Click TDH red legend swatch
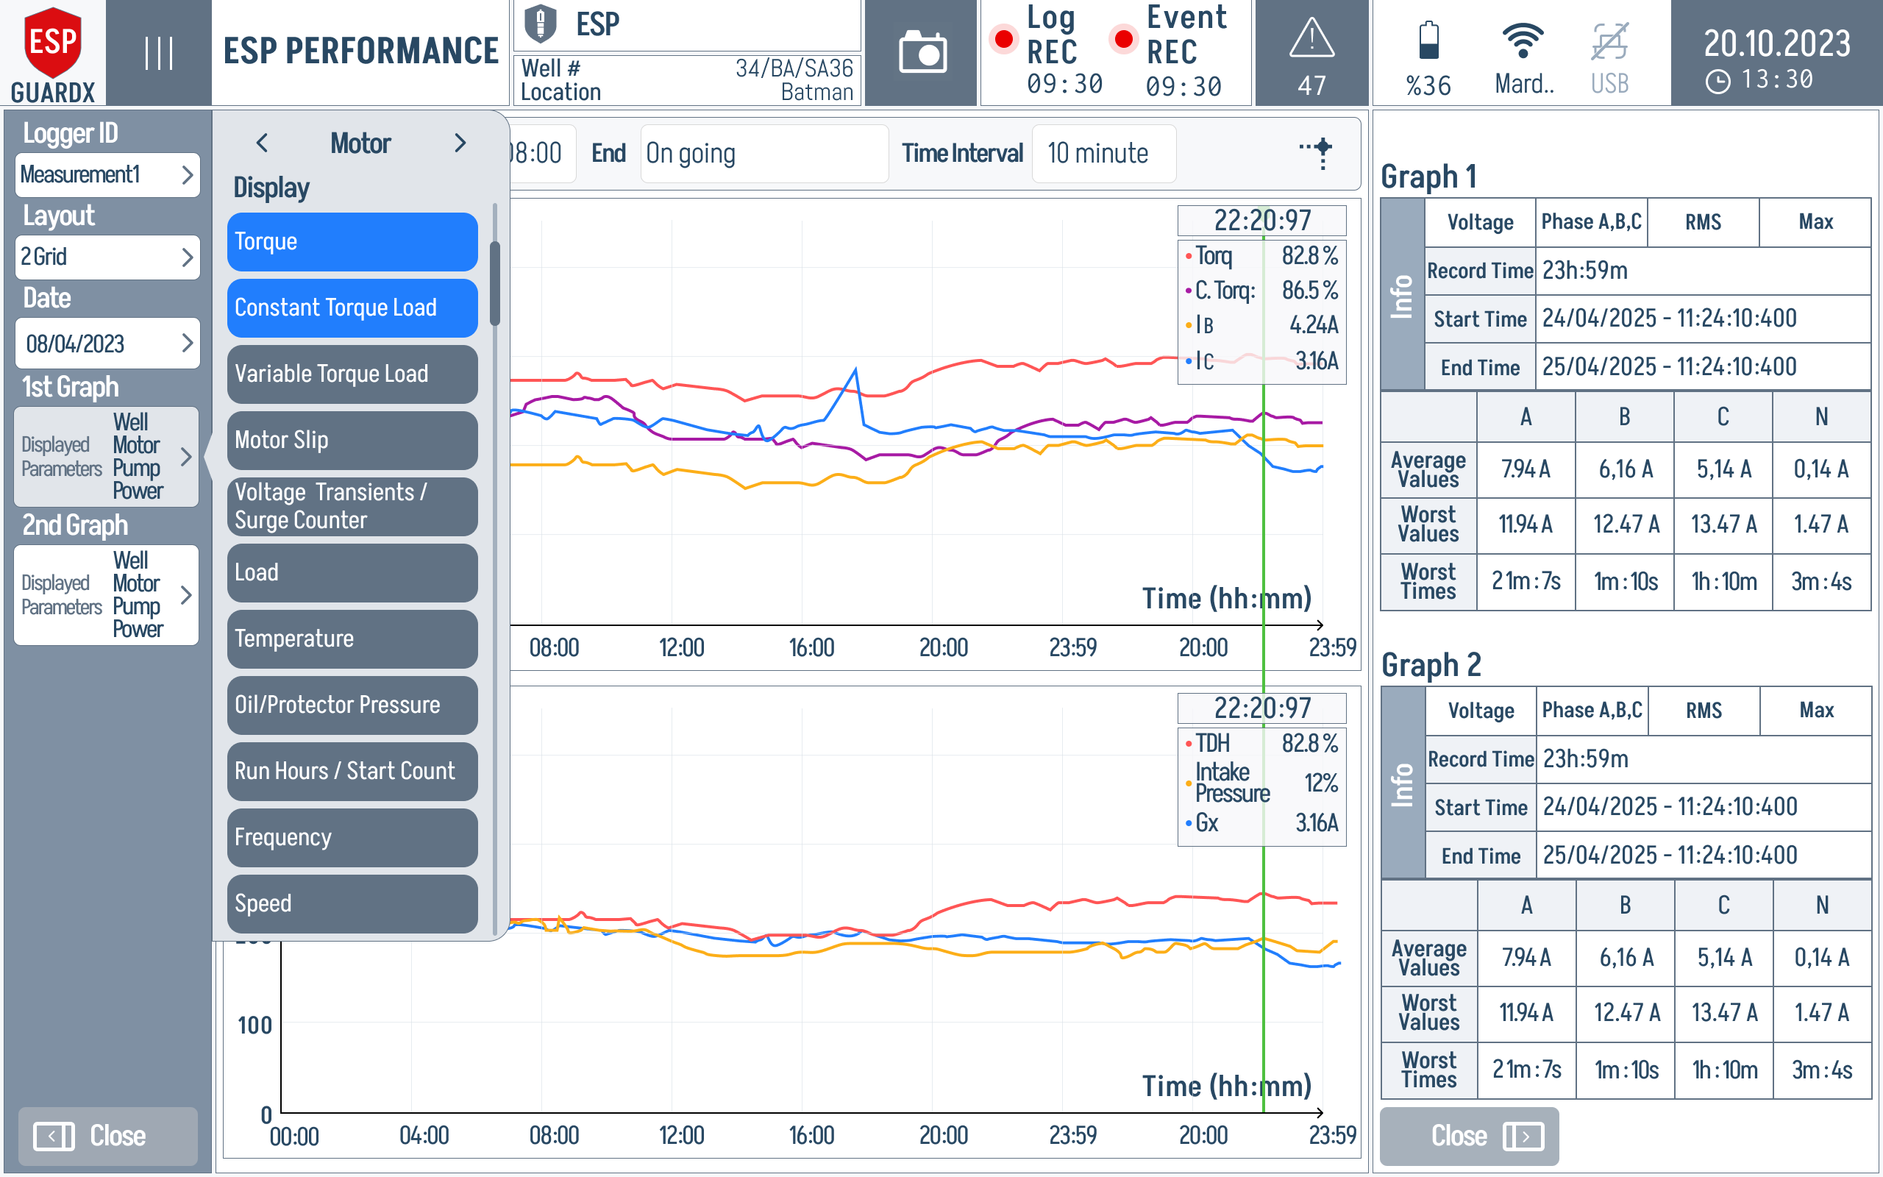 1188,744
